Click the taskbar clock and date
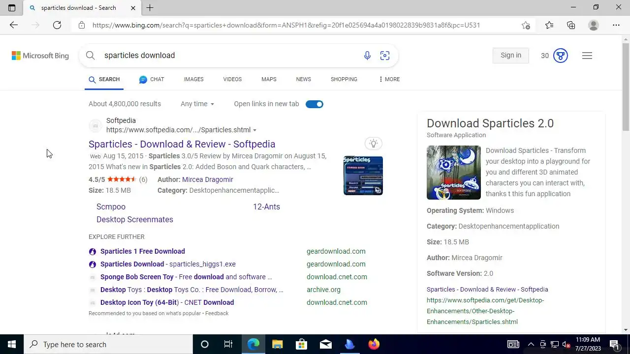 click(x=588, y=344)
